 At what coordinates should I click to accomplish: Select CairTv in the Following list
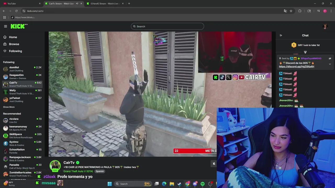(x=22, y=84)
